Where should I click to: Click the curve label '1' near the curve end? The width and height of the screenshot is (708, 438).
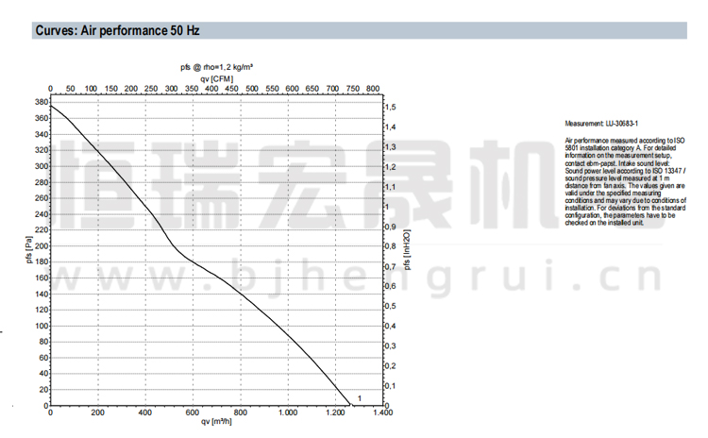(x=360, y=399)
